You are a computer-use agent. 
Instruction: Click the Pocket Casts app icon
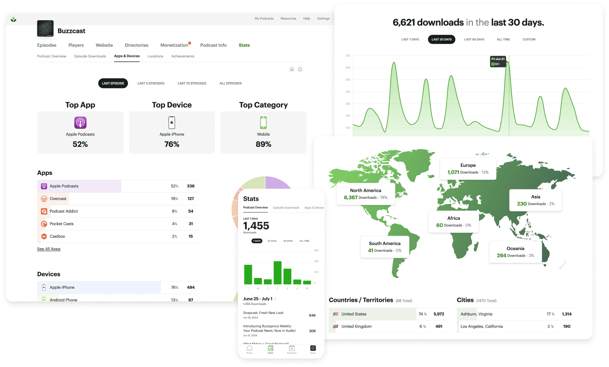pyautogui.click(x=44, y=224)
